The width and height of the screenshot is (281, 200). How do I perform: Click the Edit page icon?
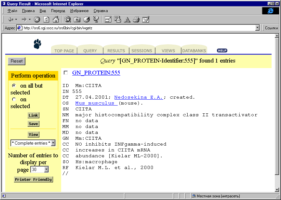pyautogui.click(x=146, y=20)
